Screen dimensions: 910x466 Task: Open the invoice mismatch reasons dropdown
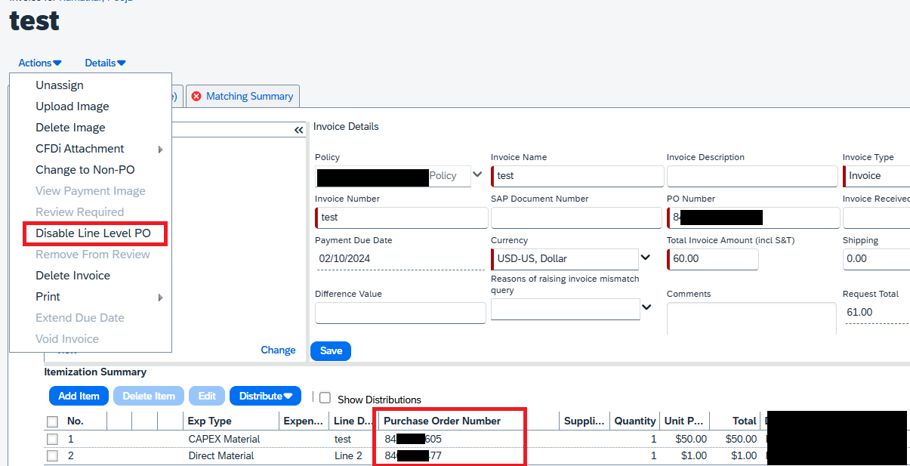coord(646,307)
